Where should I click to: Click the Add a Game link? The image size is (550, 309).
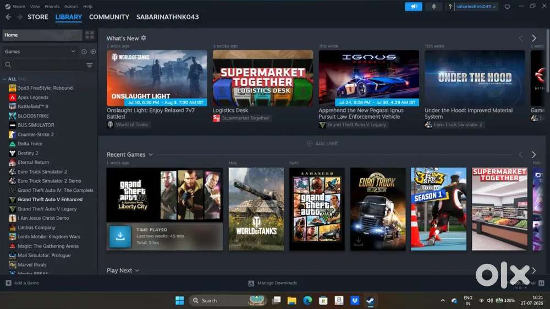26,283
